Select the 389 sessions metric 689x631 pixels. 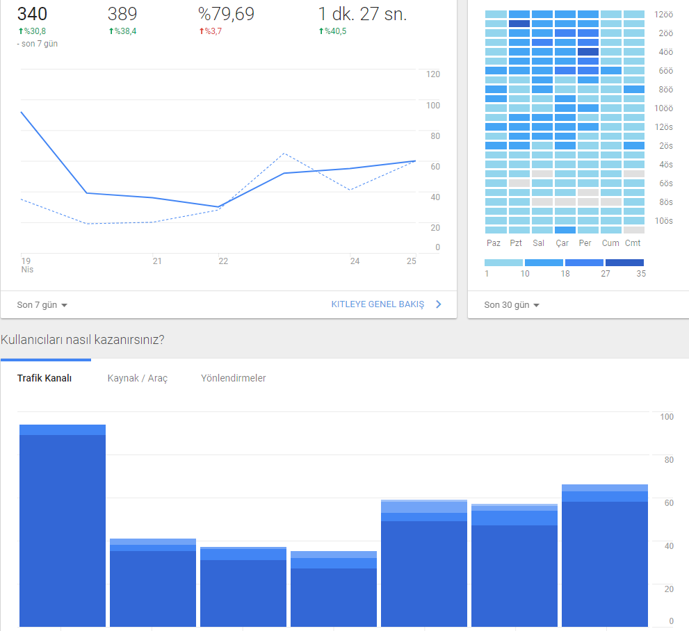point(122,14)
